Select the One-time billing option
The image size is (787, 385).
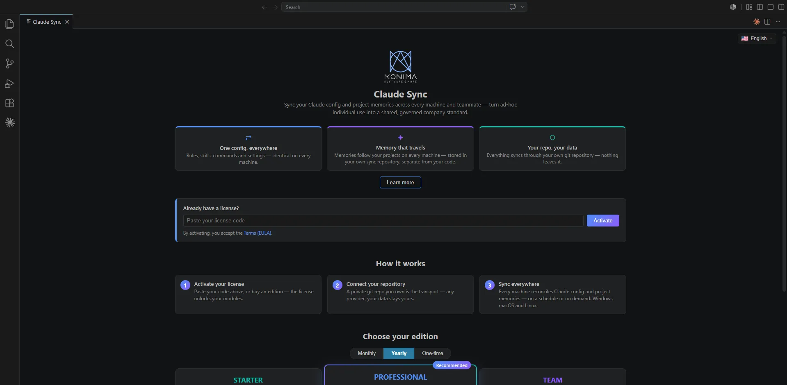pyautogui.click(x=433, y=353)
